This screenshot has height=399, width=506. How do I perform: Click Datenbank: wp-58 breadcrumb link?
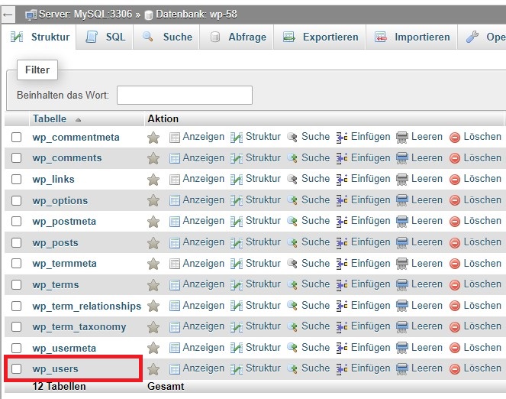click(196, 15)
